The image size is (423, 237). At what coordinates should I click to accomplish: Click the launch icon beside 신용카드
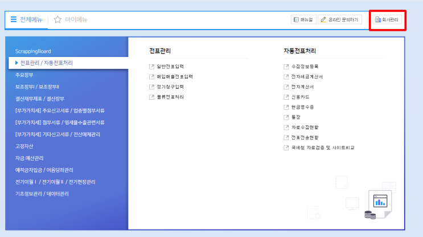286,97
